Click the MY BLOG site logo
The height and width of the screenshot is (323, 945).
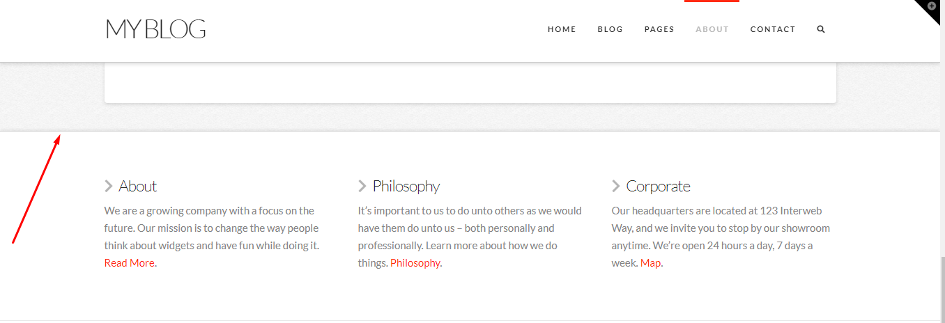tap(155, 29)
